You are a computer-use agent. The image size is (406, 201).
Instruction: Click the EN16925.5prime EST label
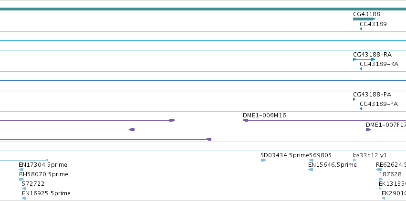(46, 193)
